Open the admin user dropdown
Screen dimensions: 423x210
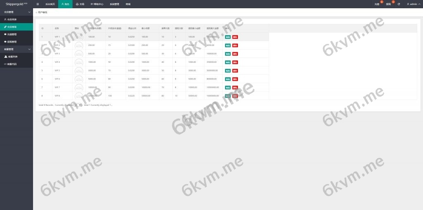[x=412, y=4]
